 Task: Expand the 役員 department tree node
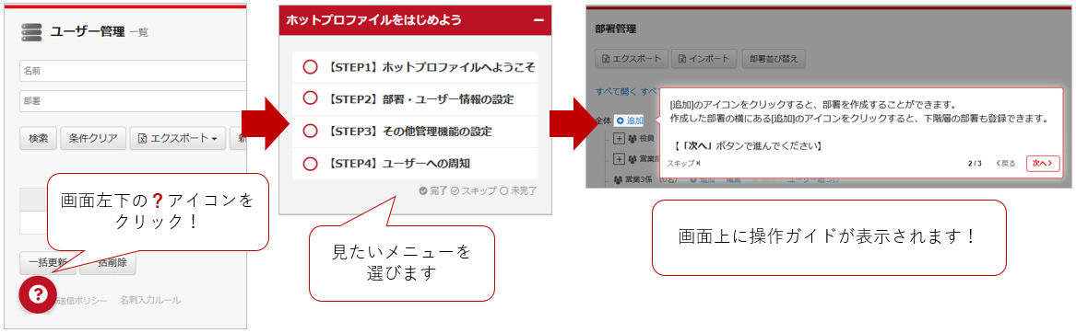[x=618, y=138]
